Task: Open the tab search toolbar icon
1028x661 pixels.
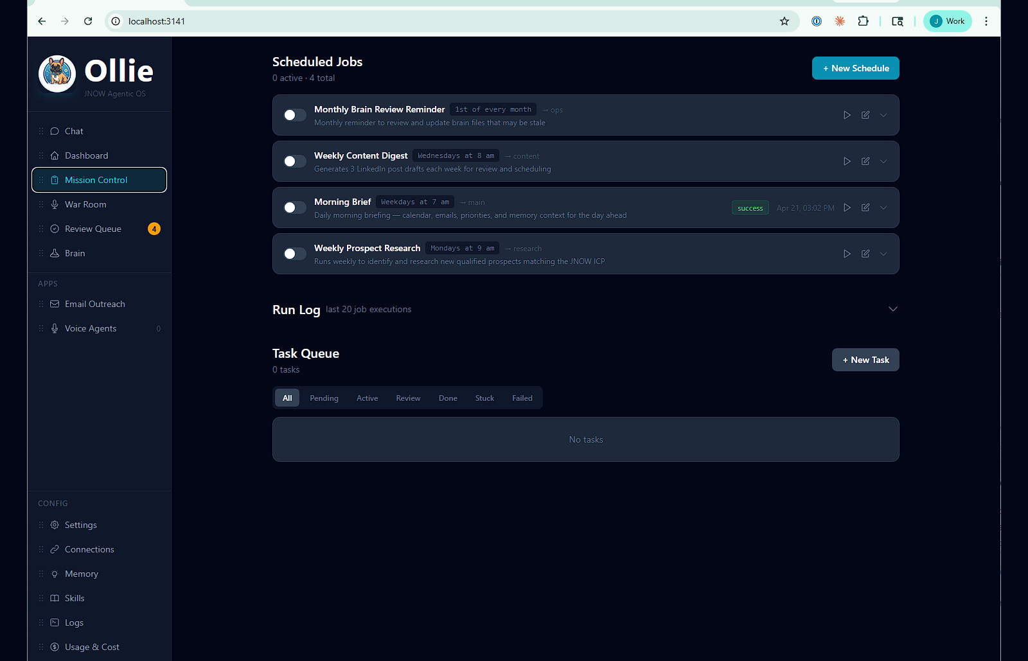Action: point(898,21)
